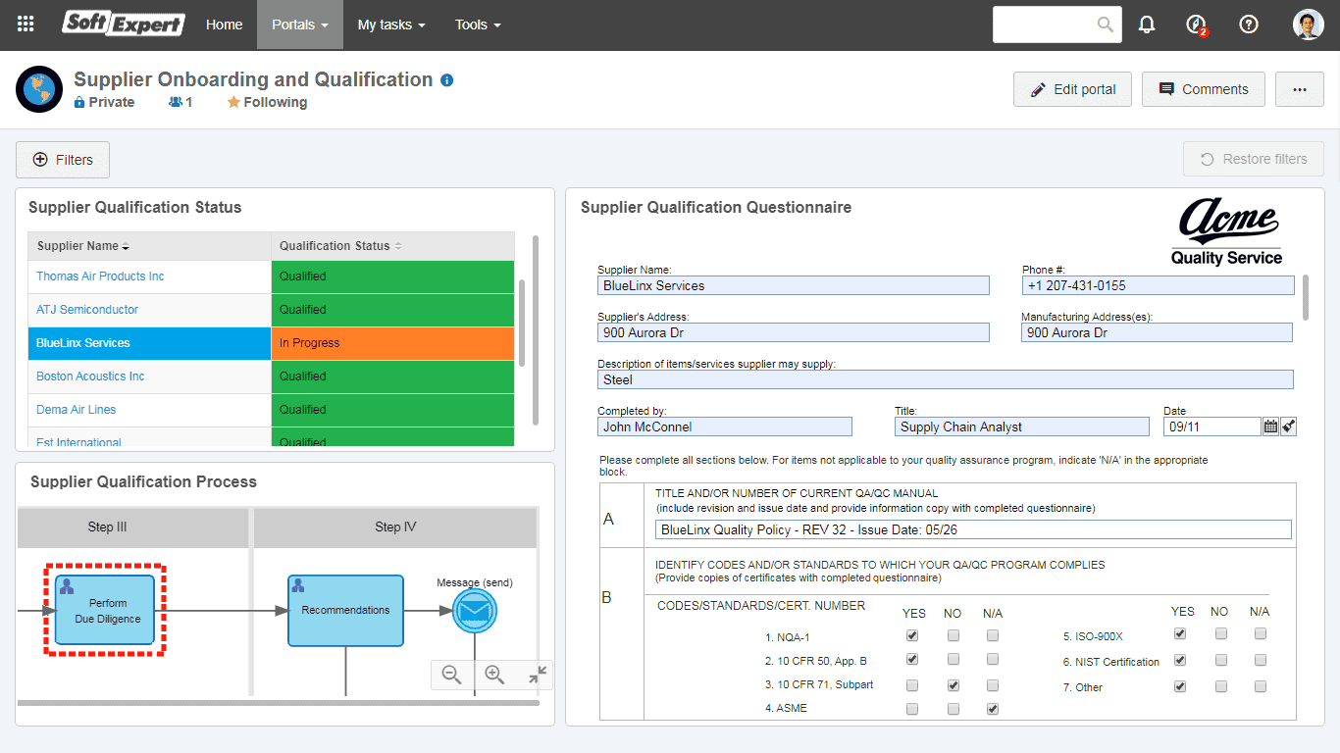Viewport: 1340px width, 753px height.
Task: Uncheck YES for ISO-900X
Action: click(1181, 634)
